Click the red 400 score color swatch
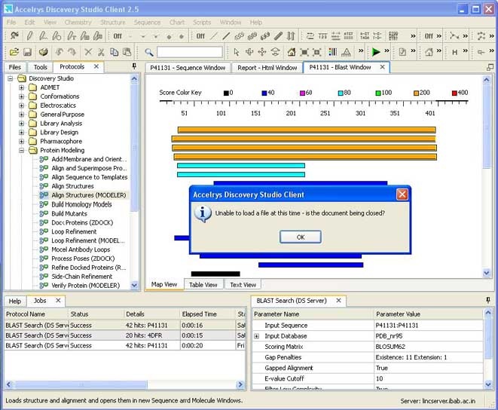498x410 pixels. coord(454,93)
